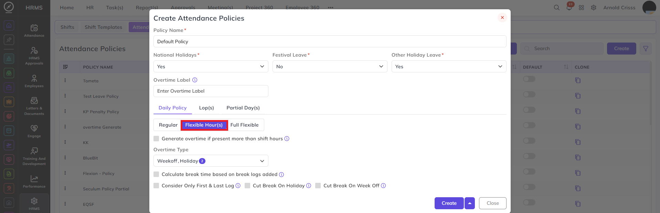This screenshot has width=660, height=213.
Task: Select Flexible Hour(s) policy type
Action: pyautogui.click(x=204, y=125)
